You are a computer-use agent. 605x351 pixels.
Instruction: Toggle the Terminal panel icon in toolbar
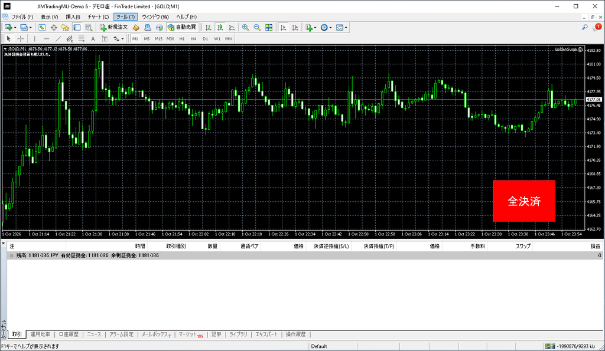(x=77, y=27)
